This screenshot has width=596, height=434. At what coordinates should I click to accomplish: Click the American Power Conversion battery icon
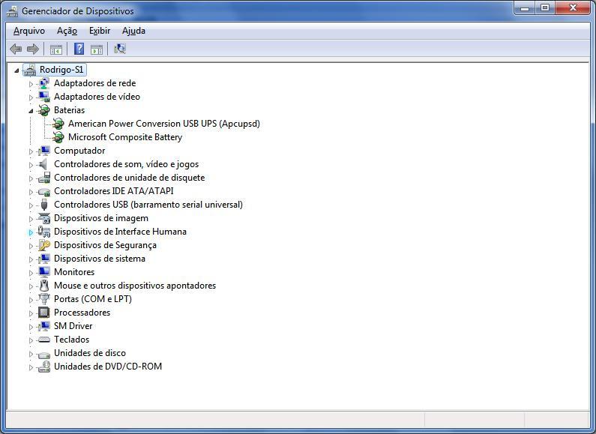click(58, 124)
